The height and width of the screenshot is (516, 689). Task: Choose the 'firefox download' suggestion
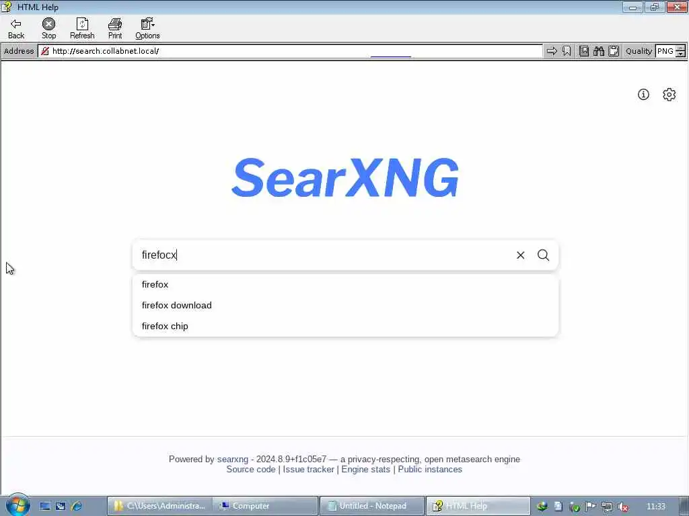click(x=345, y=306)
